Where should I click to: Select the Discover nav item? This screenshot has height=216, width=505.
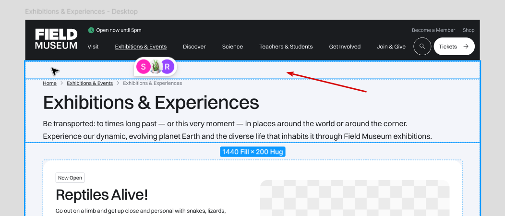pos(194,47)
